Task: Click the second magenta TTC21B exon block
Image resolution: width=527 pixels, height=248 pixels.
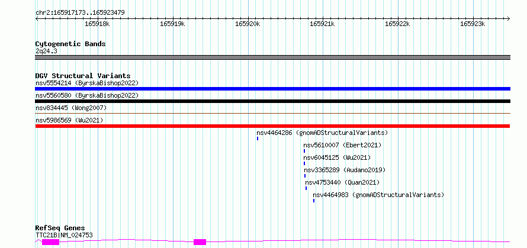Action: coord(200,242)
